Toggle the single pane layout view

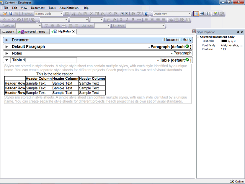tap(196, 14)
